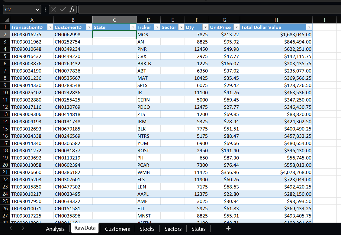This screenshot has height=235, width=341.
Task: Open the UnitPrice filter dropdown
Action: tap(236, 27)
